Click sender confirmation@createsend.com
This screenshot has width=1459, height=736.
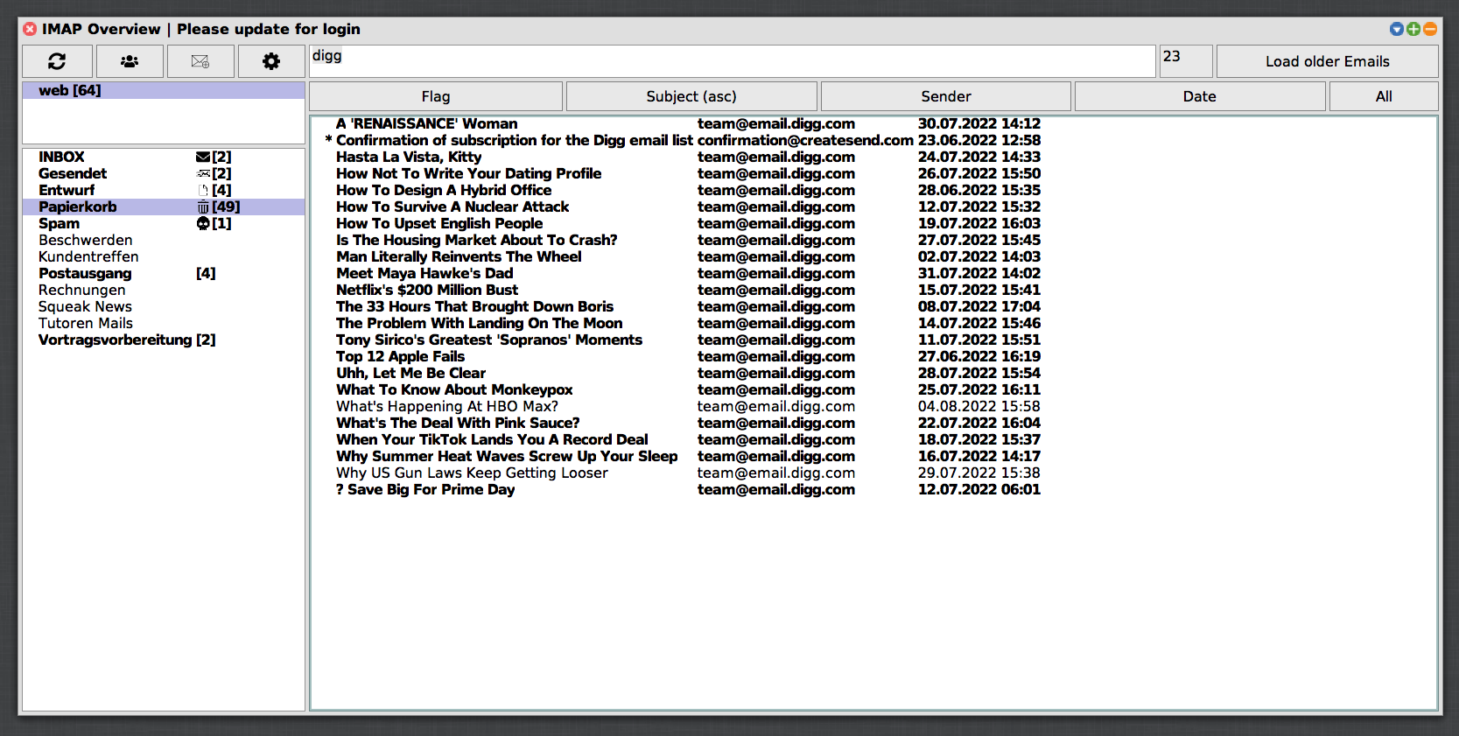tap(805, 140)
